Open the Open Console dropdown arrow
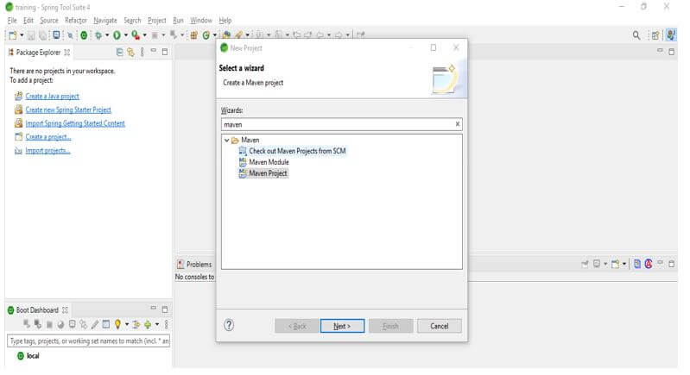 [624, 264]
